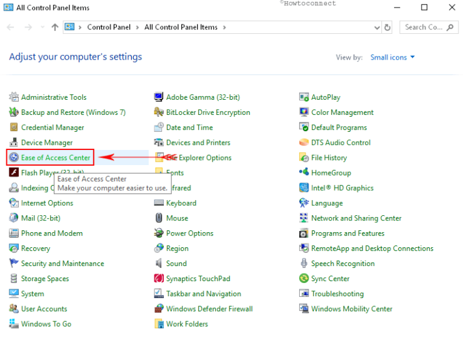
Task: Open RemoteApp and Desktop Connections link
Action: point(372,248)
